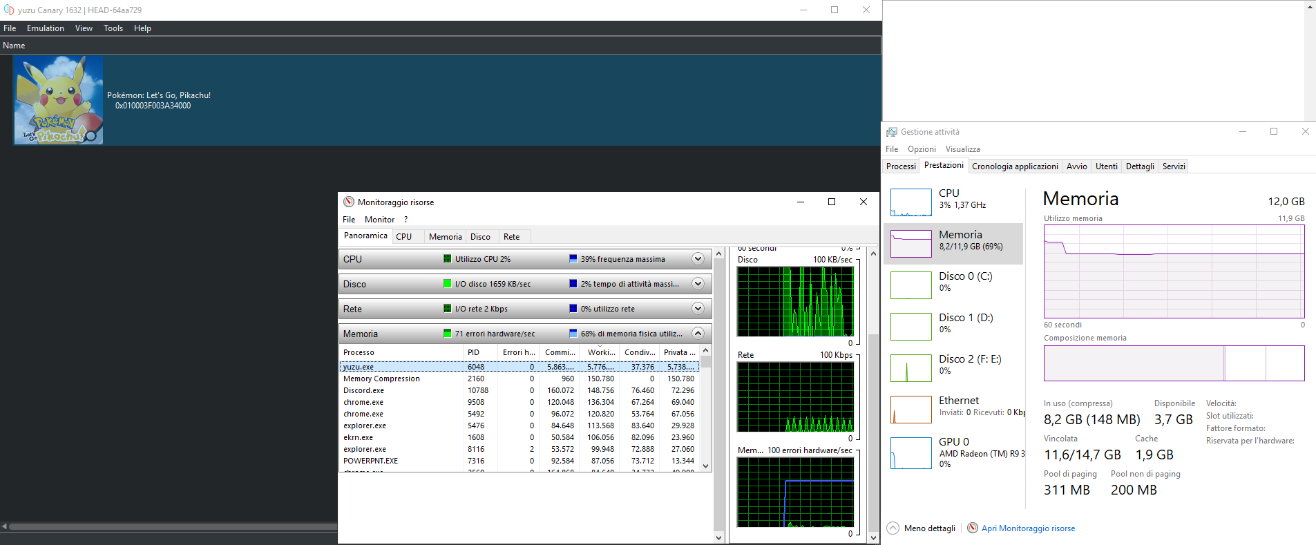Expand the Rete section in Resource Monitor
Viewport: 1316px width, 545px height.
698,308
